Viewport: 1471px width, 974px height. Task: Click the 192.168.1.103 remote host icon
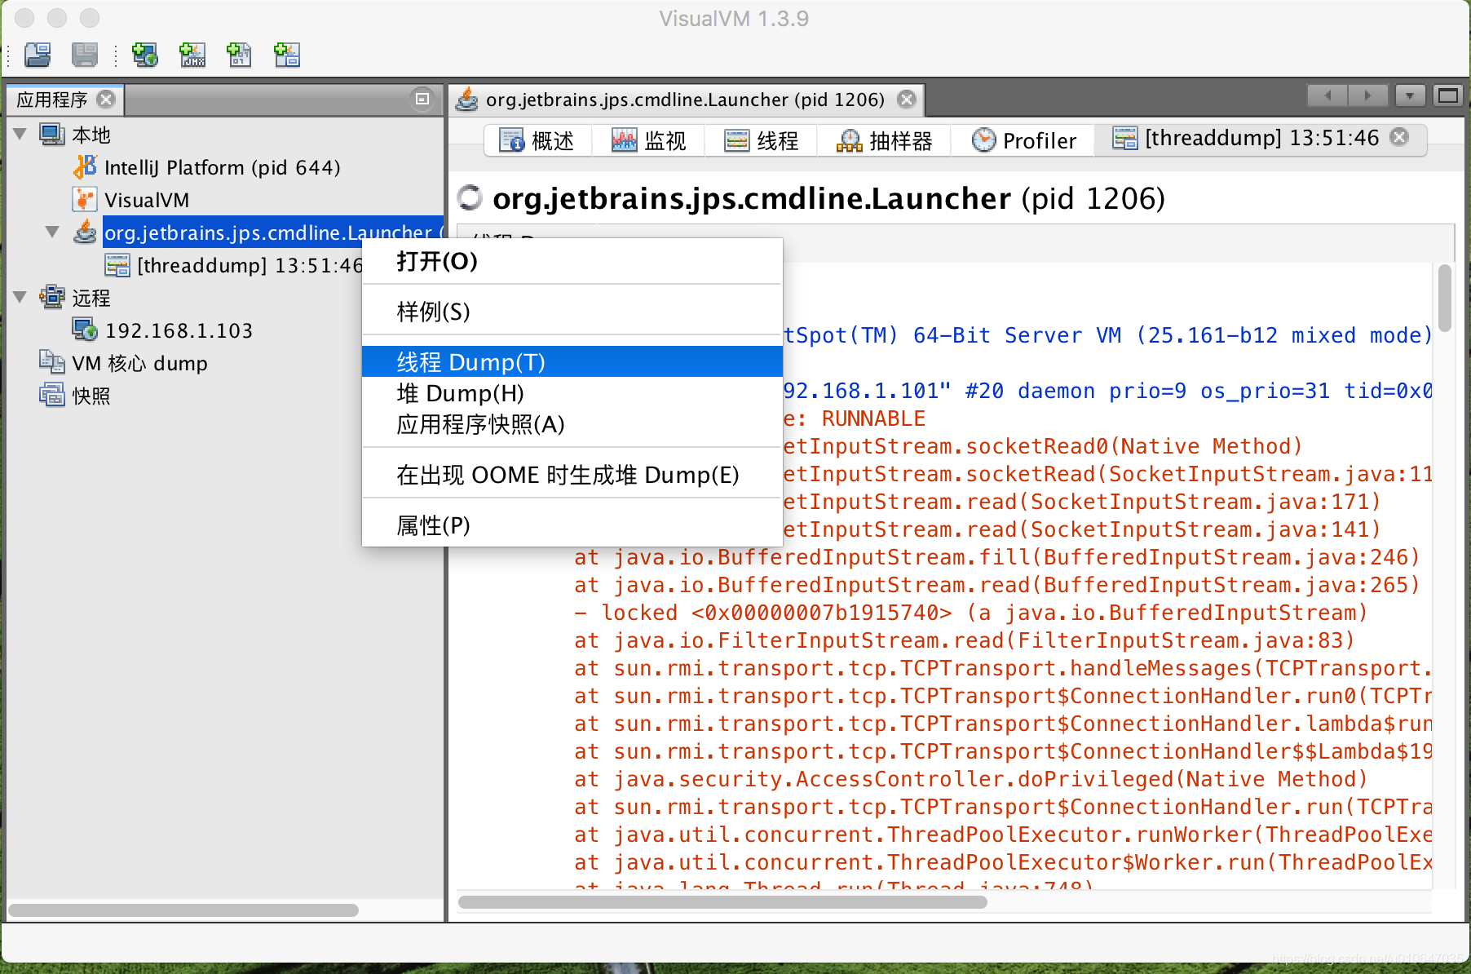[85, 330]
